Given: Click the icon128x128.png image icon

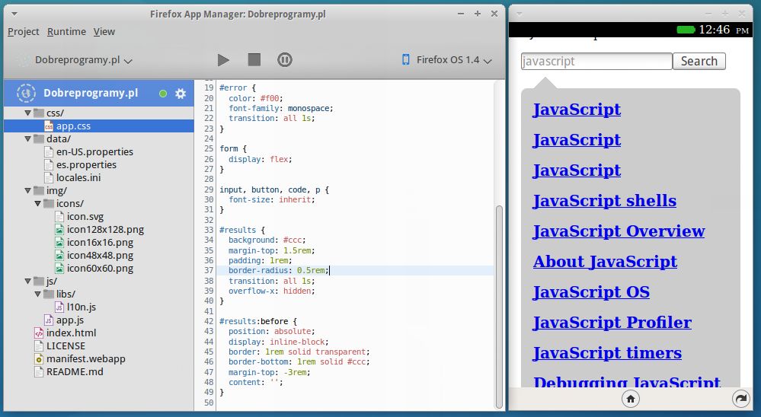Looking at the screenshot, I should pyautogui.click(x=59, y=230).
